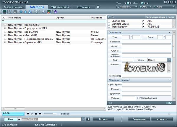Collapse the Основные section
This screenshot has width=177, height=127.
[169, 33]
